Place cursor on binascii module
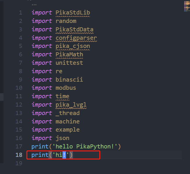Viewport: 190px width, 174px height. [x=69, y=80]
